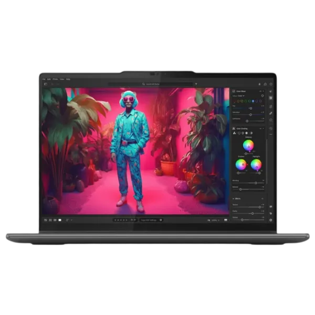Open the Adjust Color dropdown
This screenshot has height=315, width=315.
coord(243,96)
